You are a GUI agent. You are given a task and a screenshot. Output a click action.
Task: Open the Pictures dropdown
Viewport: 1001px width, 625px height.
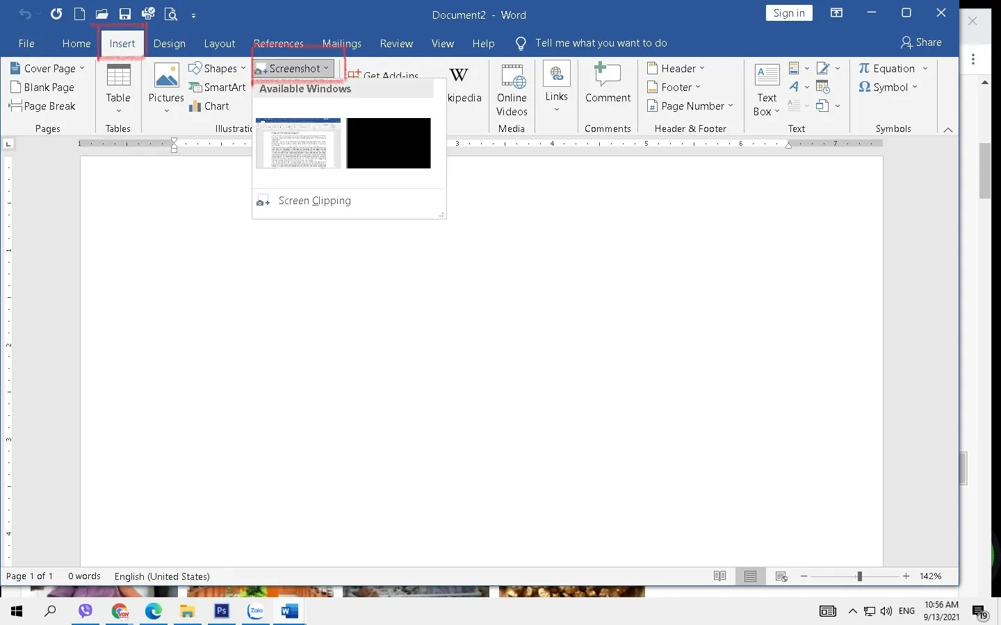pos(167,89)
